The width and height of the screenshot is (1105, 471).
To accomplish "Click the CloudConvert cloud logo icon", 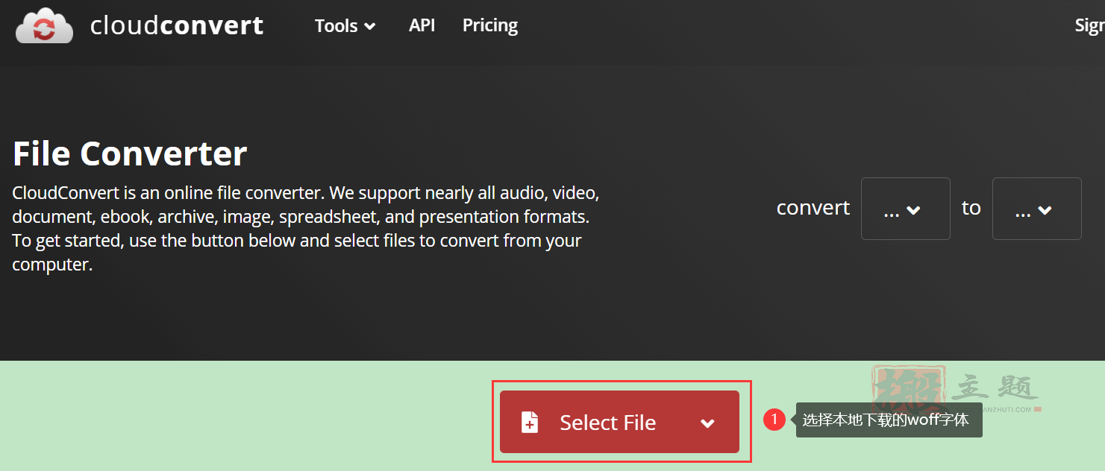I will (x=44, y=25).
